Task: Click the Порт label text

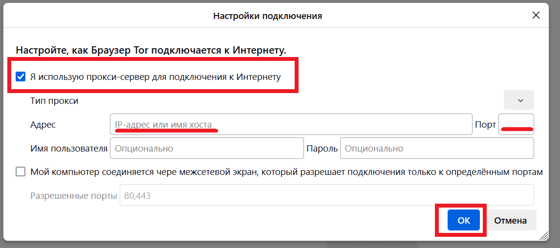Action: point(485,125)
